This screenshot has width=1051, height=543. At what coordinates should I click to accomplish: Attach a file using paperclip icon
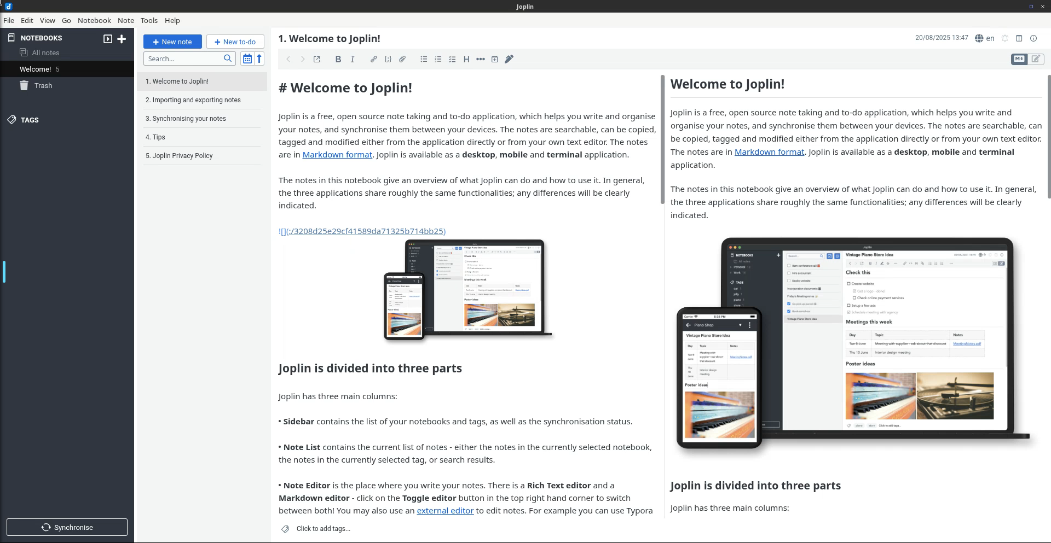coord(402,59)
